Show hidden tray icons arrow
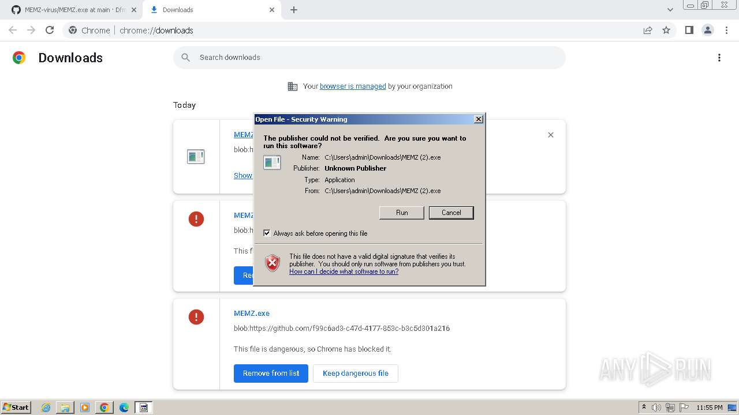Viewport: 739px width, 415px height. pos(644,407)
